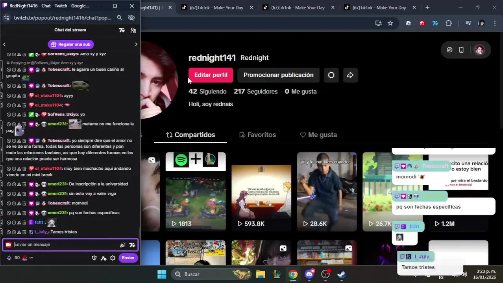Open TikTok coins icon in top pill

(449, 50)
